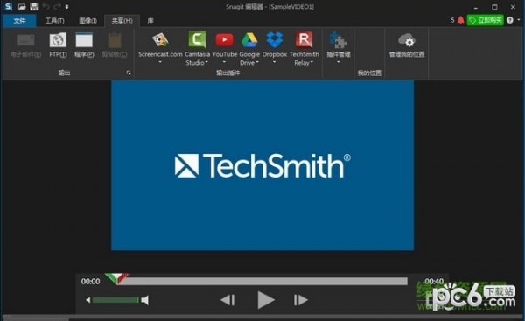
Task: Click the middle of the video seek bar
Action: (262, 281)
